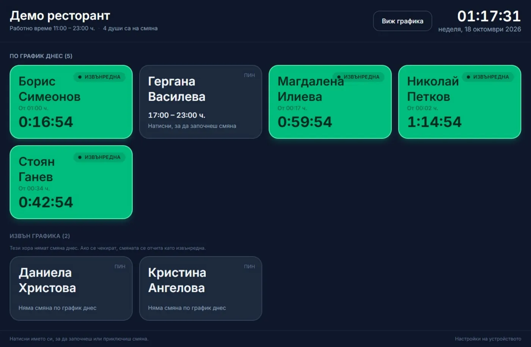The image size is (531, 347).
Task: Start shift on Гергана Василева's card
Action: pos(201,102)
